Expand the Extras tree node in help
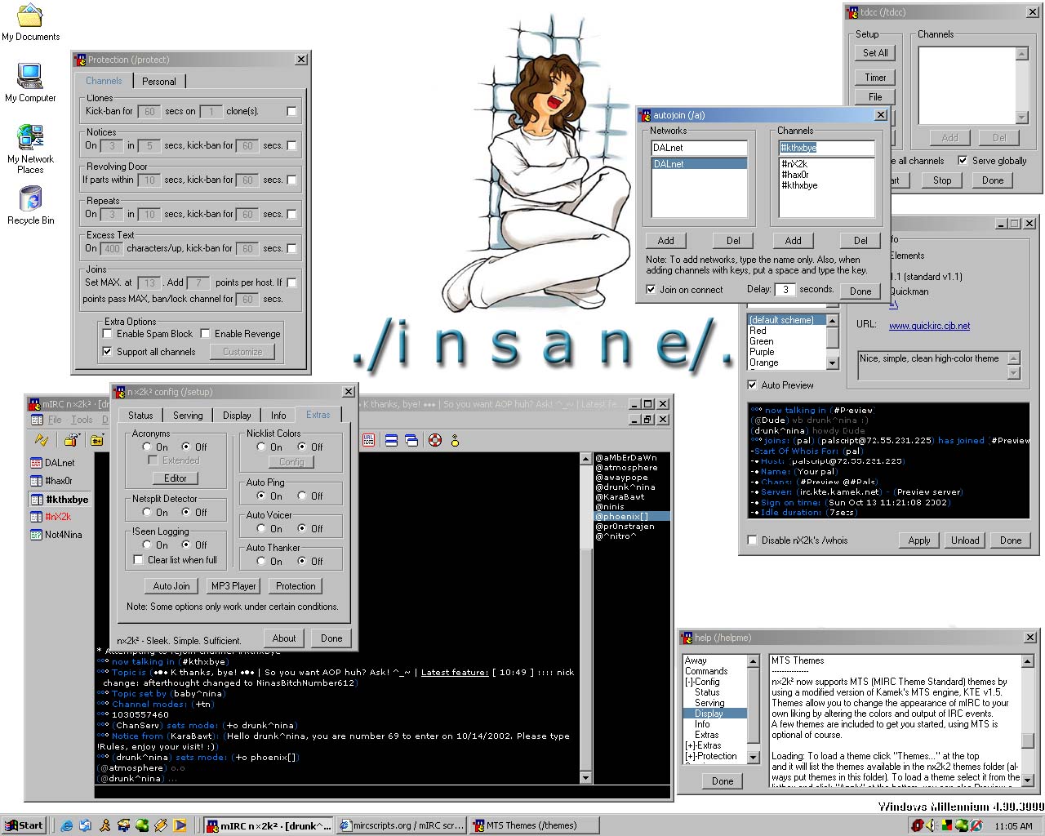Viewport: 1045px width, 836px height. click(690, 745)
